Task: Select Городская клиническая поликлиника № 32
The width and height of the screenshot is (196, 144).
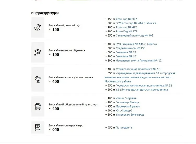Action: tap(144, 86)
